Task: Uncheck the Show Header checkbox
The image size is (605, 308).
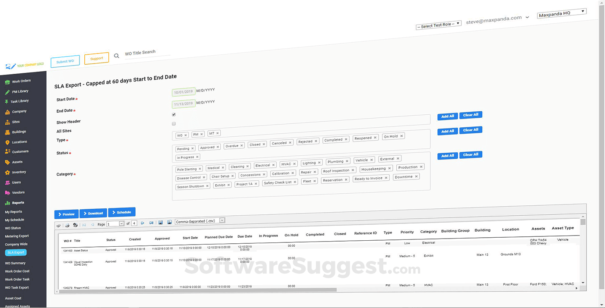Action: point(173,114)
